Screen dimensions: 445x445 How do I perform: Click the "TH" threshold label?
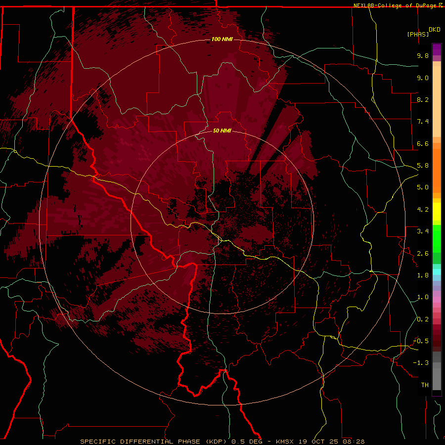pos(425,385)
